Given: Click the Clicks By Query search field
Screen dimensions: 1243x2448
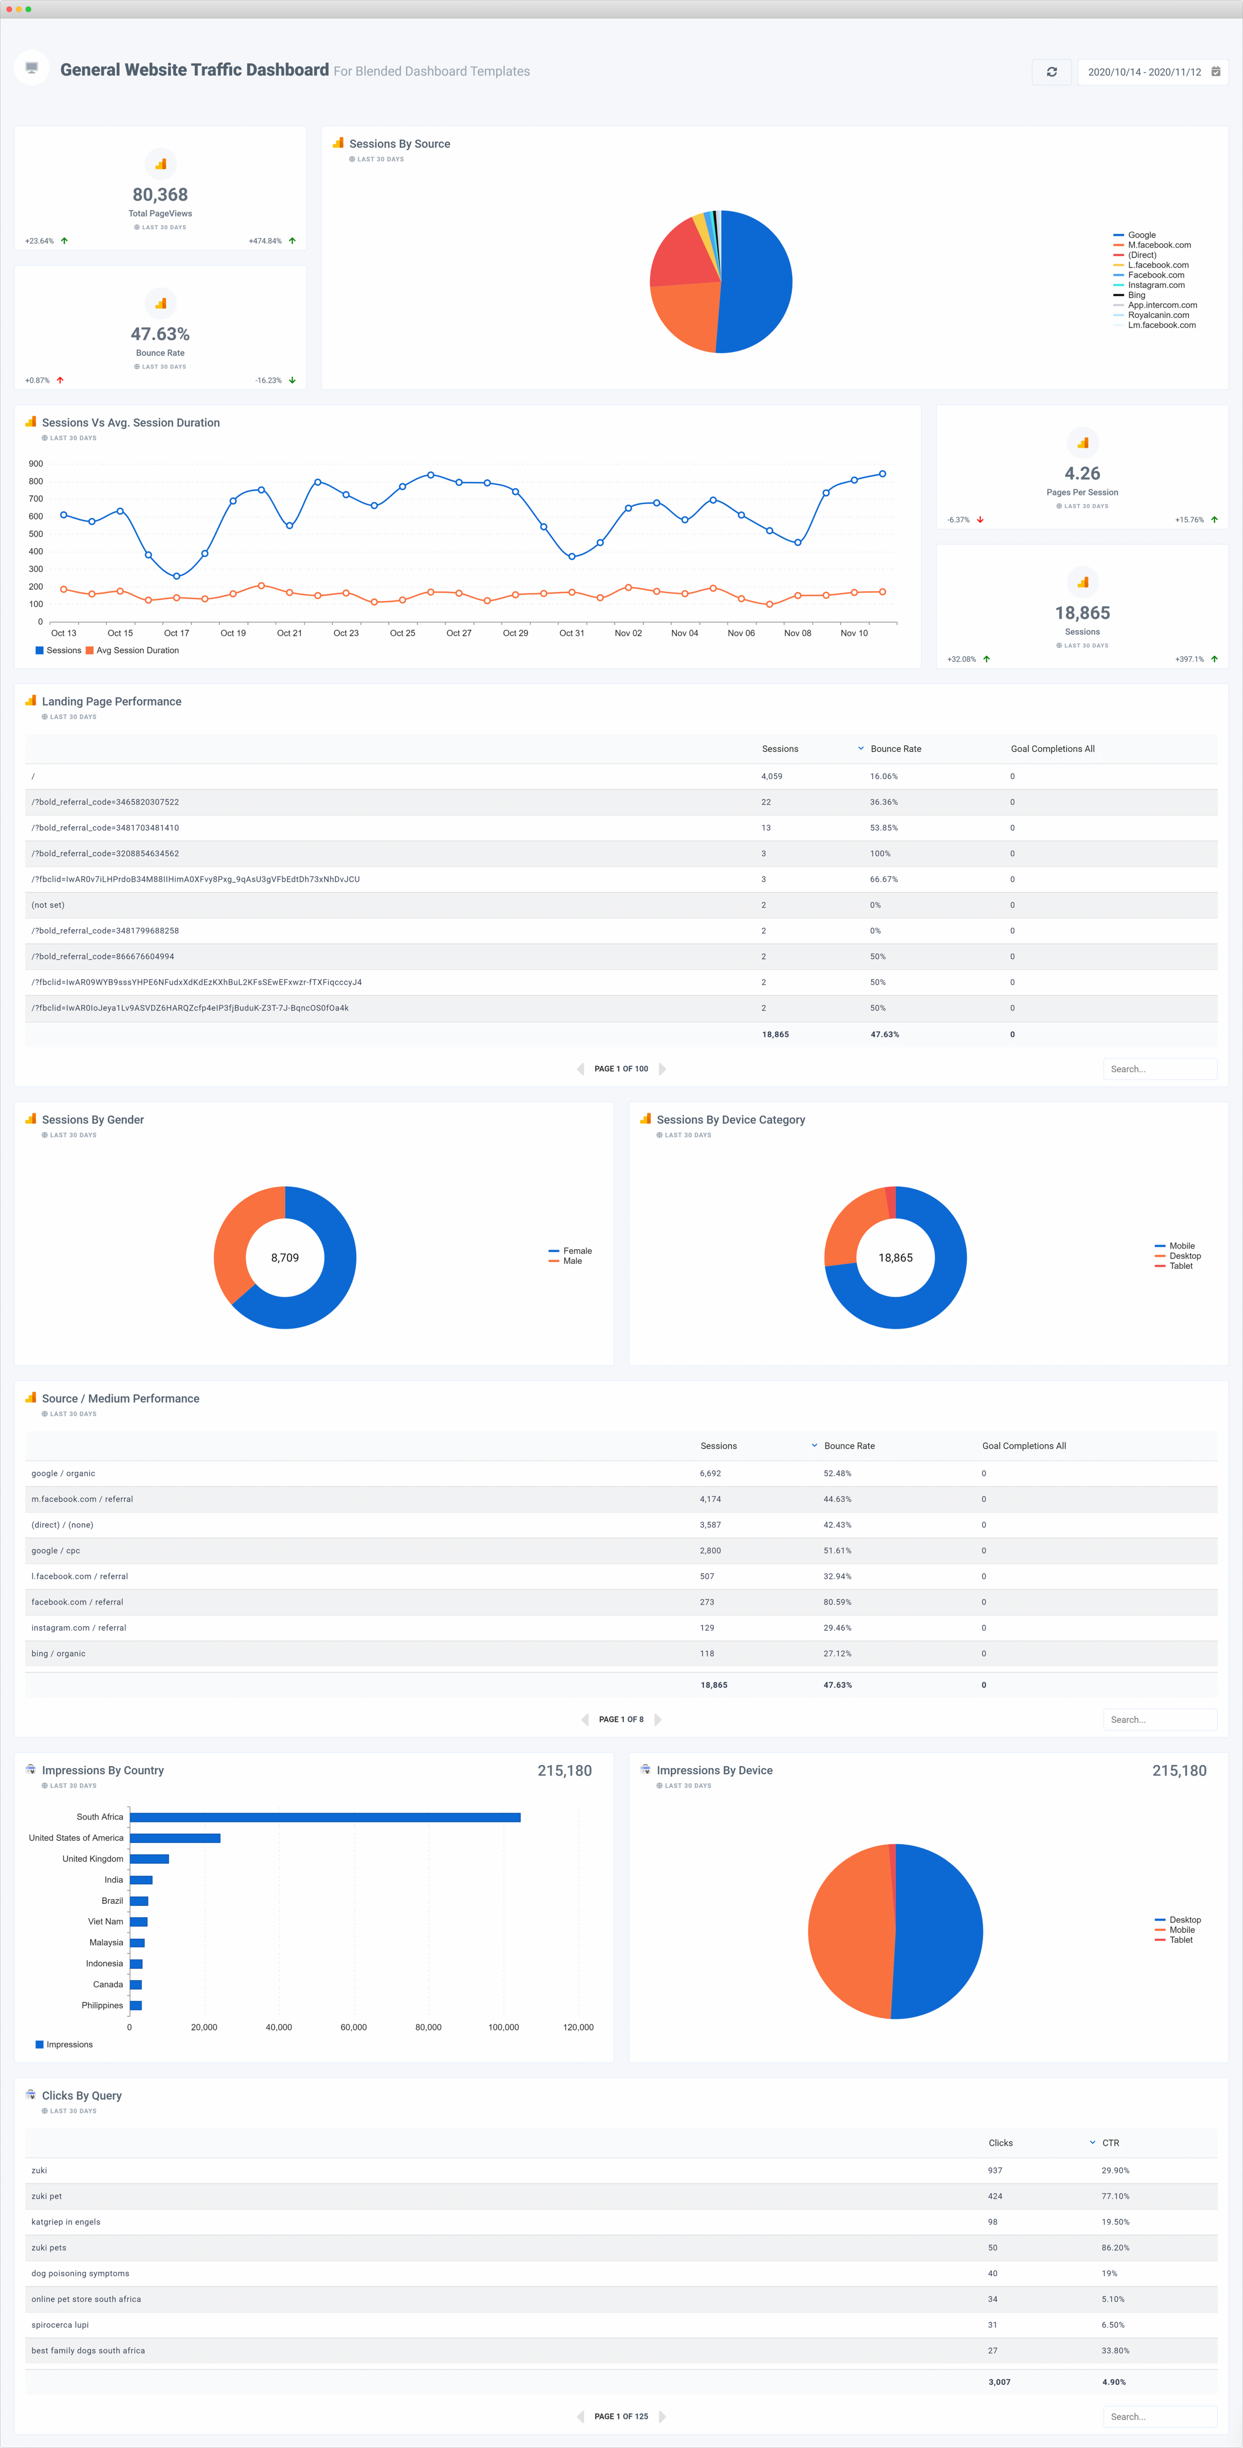Looking at the screenshot, I should (x=1159, y=2416).
